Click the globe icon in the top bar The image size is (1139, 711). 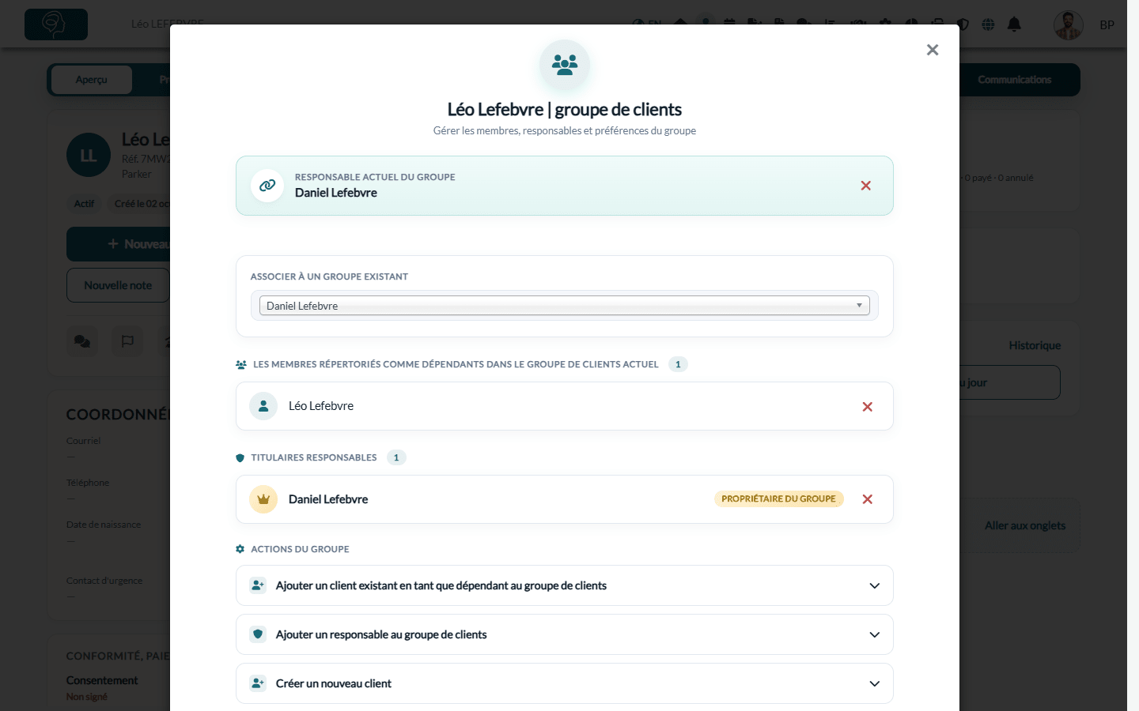pos(988,24)
